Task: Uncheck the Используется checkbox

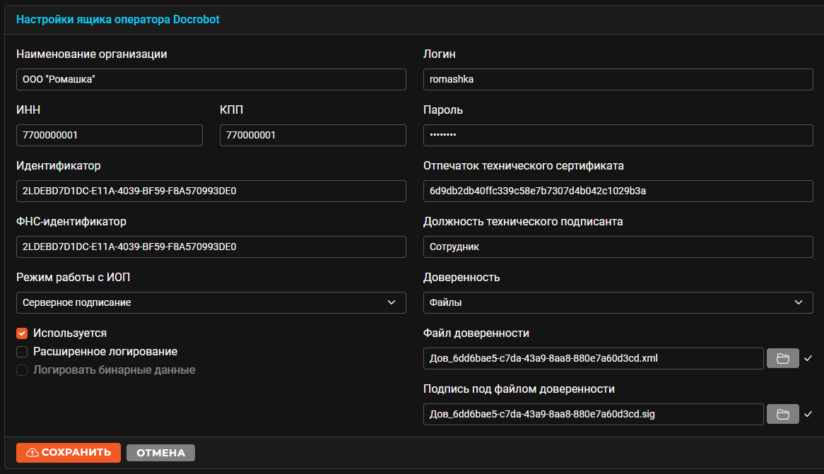Action: coord(22,333)
